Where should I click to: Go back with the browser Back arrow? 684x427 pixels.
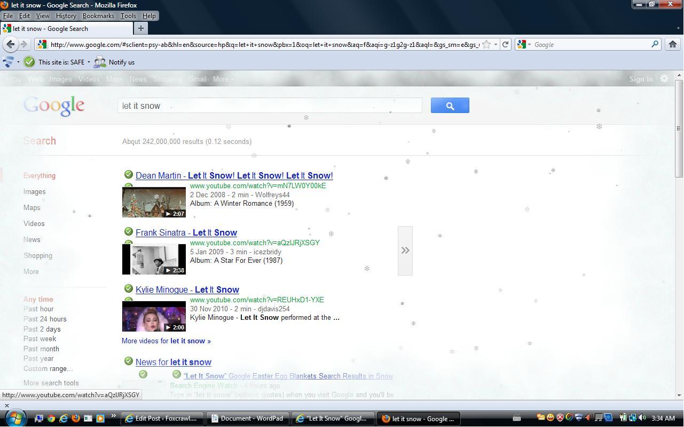tap(10, 44)
